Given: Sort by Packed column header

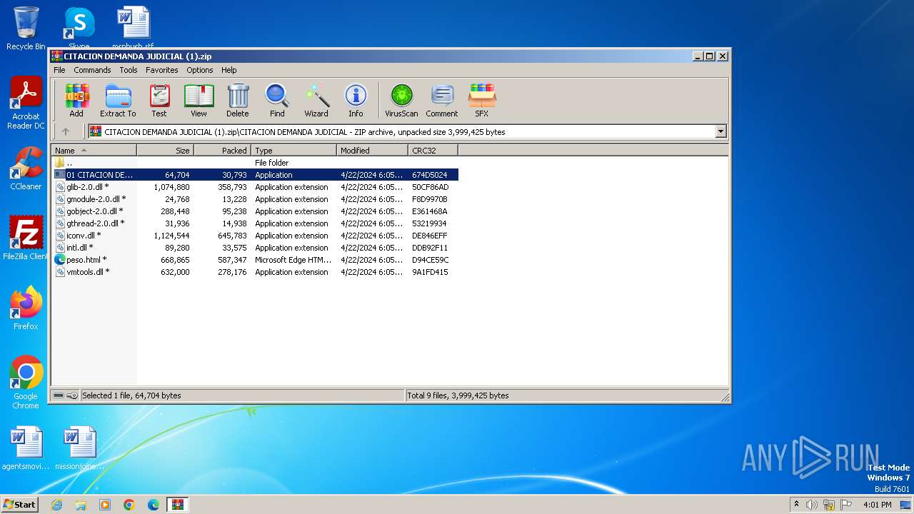Looking at the screenshot, I should click(223, 151).
